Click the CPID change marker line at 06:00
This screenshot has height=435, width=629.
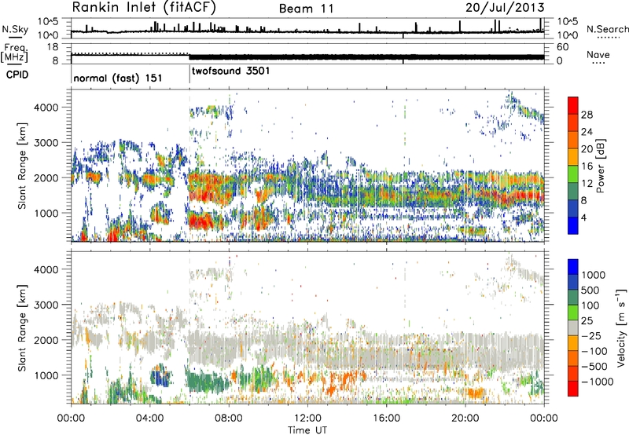[189, 73]
